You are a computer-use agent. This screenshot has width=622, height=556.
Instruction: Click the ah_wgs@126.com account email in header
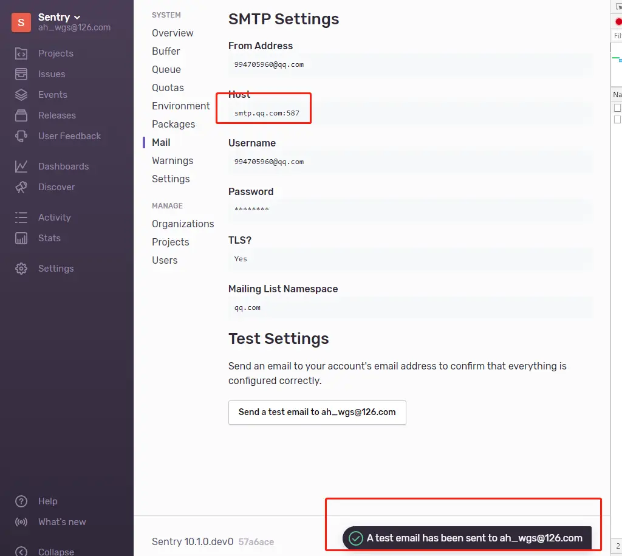point(74,27)
